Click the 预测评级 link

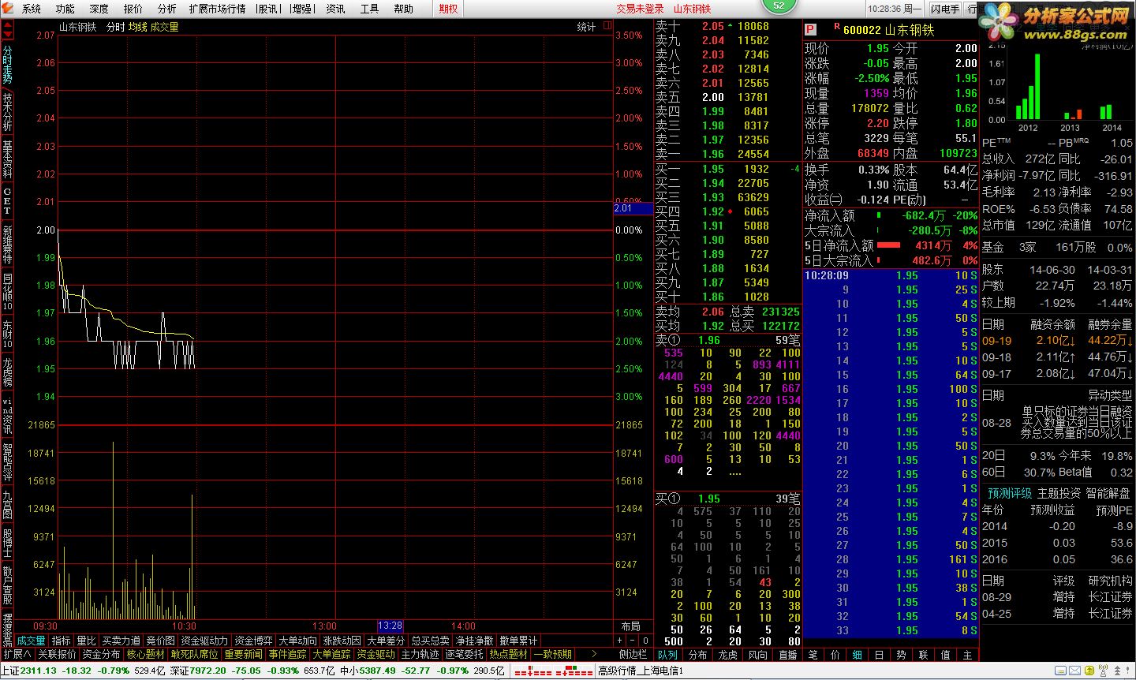pos(1010,493)
